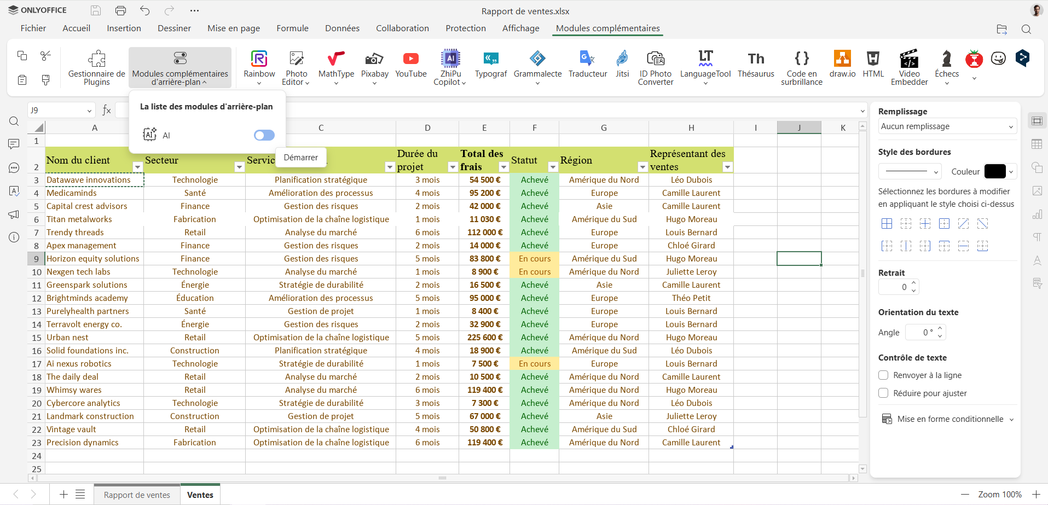The image size is (1048, 505).
Task: Launch the Photo Editor plugin
Action: coord(296,67)
